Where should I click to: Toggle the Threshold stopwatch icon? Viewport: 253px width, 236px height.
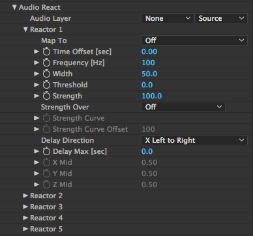46,85
